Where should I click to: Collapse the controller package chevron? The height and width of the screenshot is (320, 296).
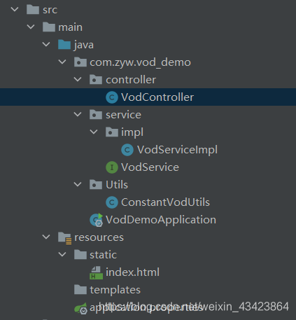(78, 79)
